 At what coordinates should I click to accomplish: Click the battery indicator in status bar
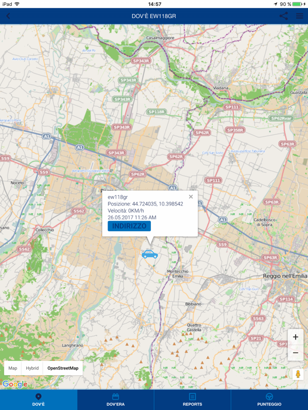pos(297,4)
